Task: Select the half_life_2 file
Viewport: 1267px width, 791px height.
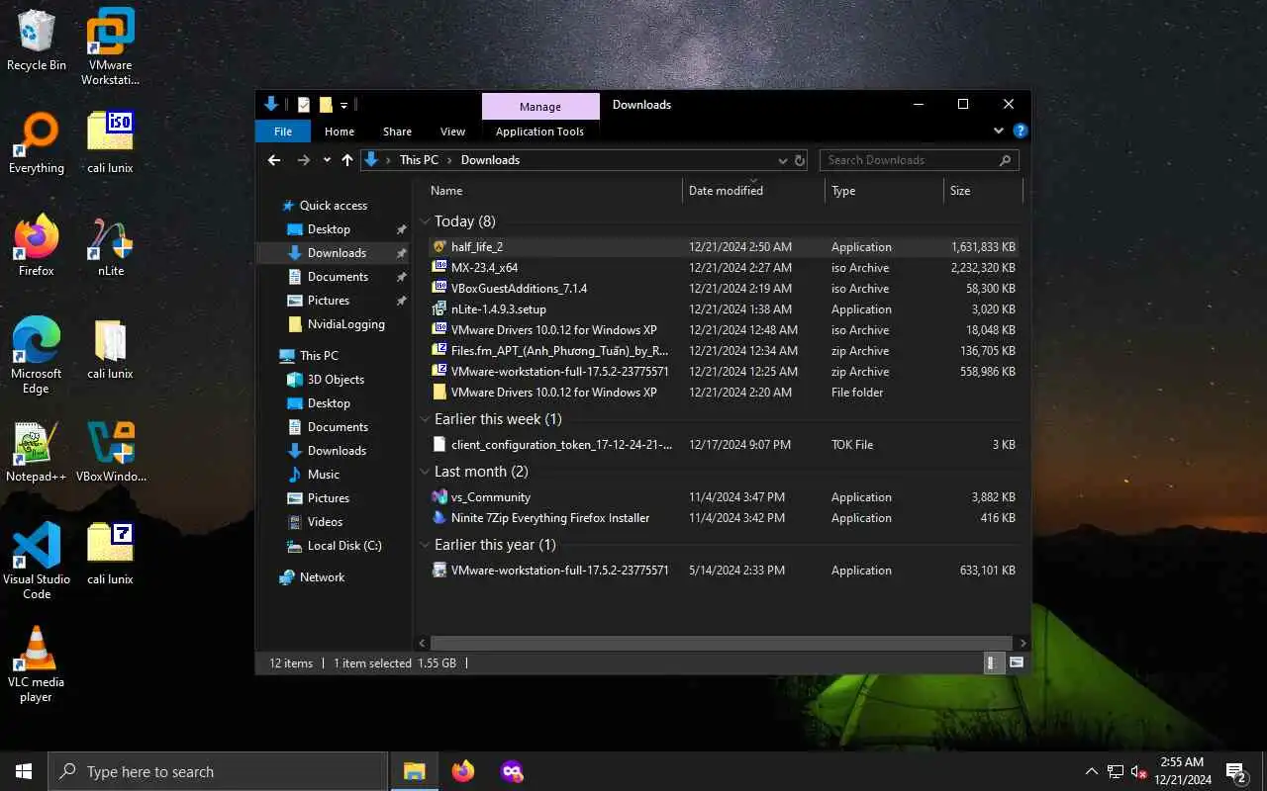Action: 724,247
